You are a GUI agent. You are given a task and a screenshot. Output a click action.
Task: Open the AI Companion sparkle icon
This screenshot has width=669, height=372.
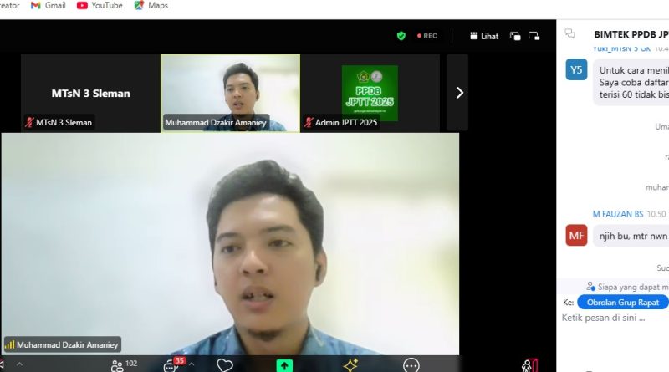(350, 365)
